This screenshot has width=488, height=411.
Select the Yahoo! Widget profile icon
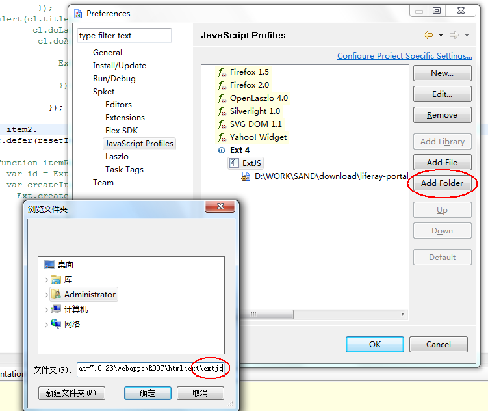(222, 137)
